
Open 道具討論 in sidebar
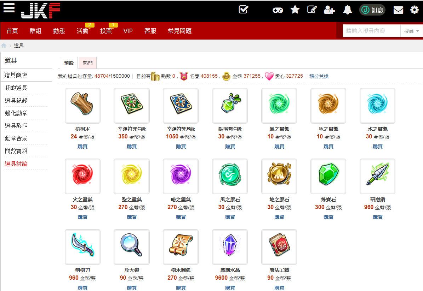(16, 164)
